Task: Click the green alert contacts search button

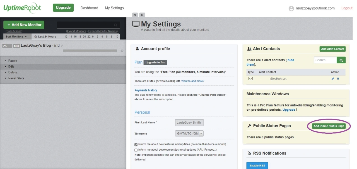Action: coord(341,60)
